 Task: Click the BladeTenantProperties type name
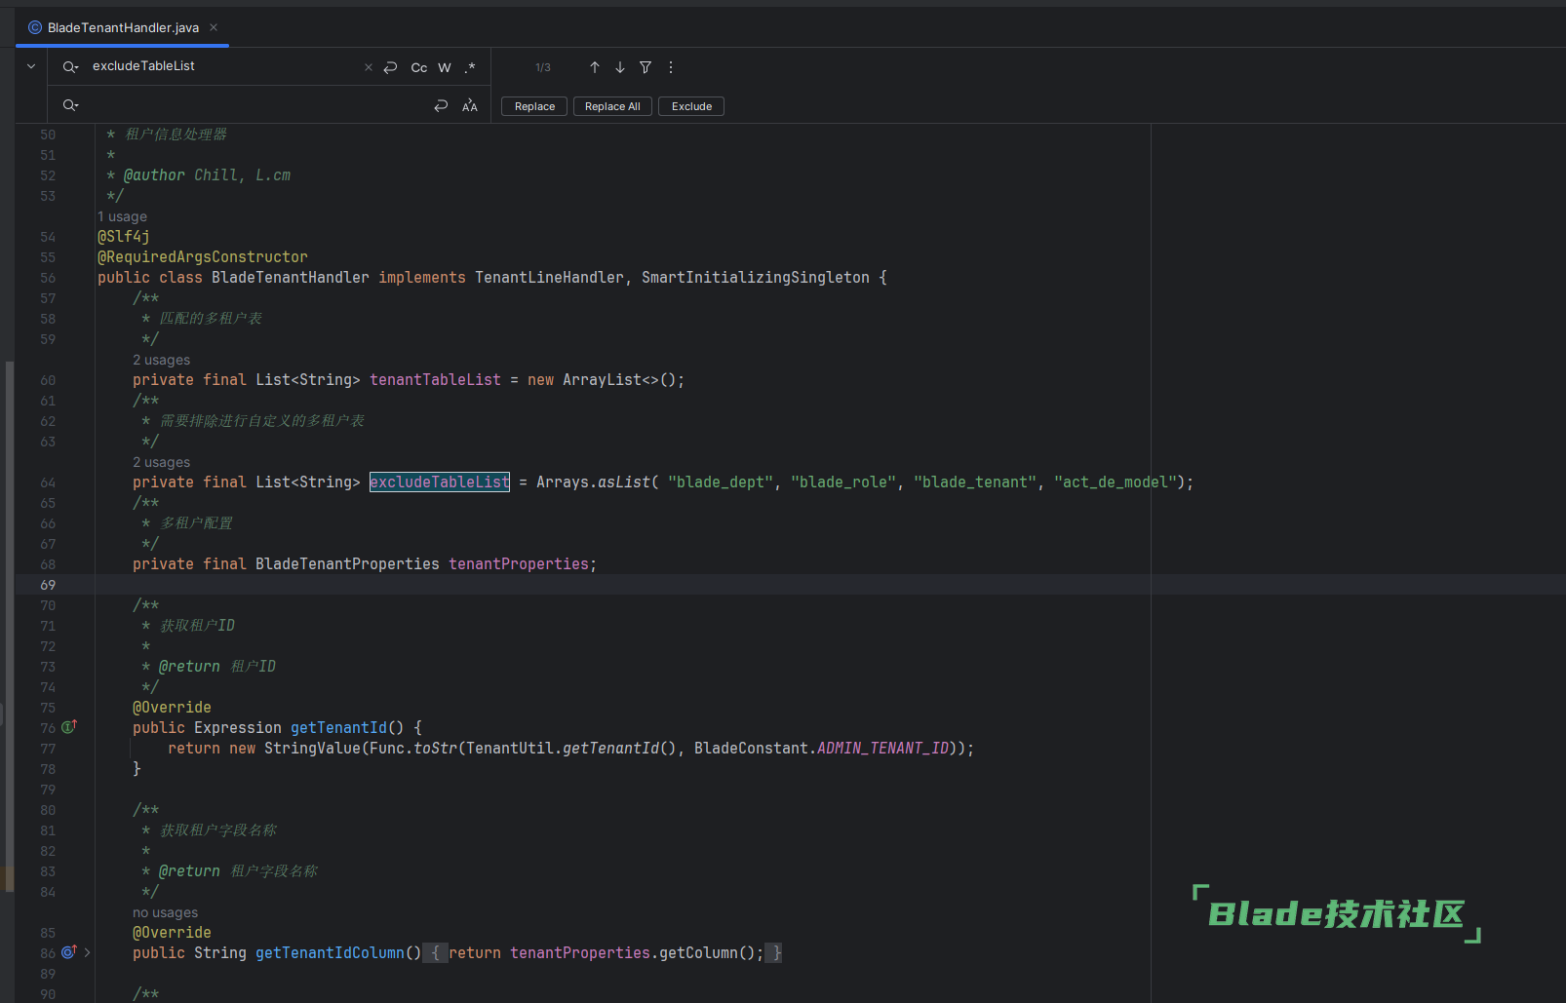tap(347, 564)
